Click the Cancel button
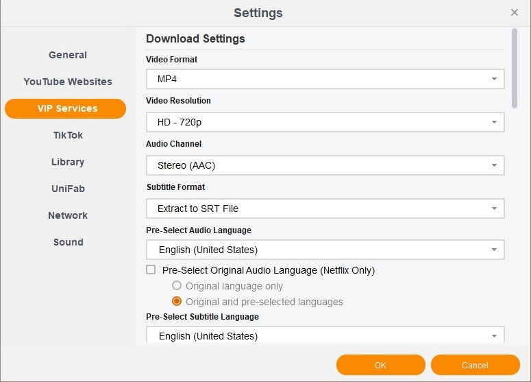This screenshot has height=382, width=531. (475, 365)
